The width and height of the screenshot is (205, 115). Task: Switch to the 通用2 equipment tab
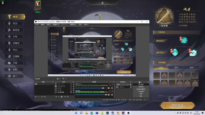point(191,67)
